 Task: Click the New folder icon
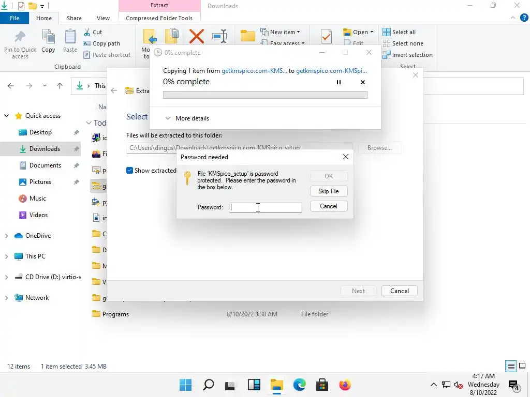pyautogui.click(x=247, y=36)
